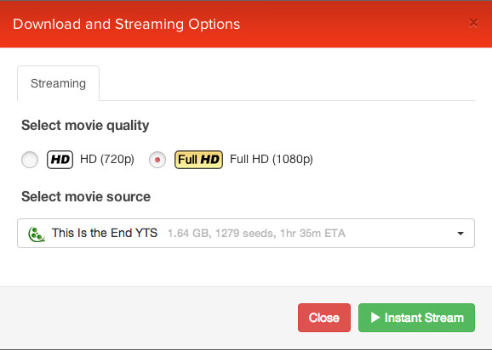Click the HD (720p) text label

coord(107,160)
